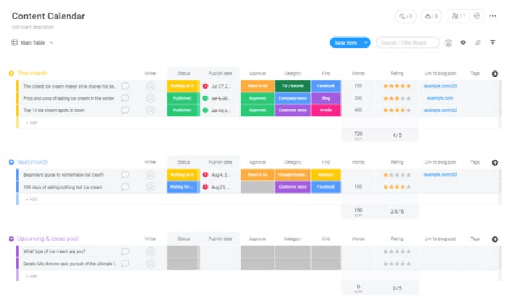Open the chat bubble for Beginner's guide row

click(x=125, y=175)
